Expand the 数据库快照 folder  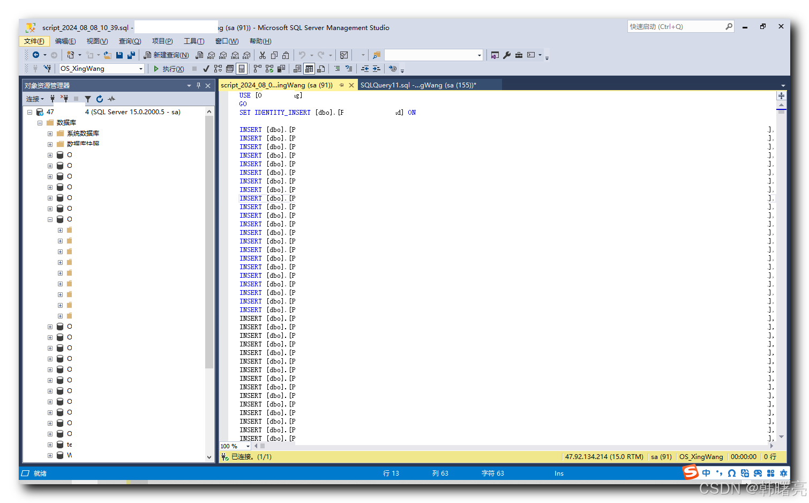[50, 144]
